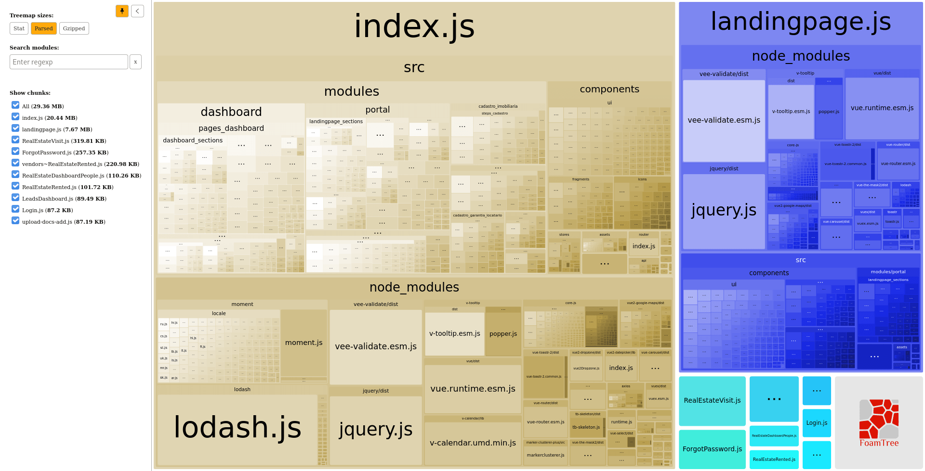Click vee-validate.esm.js inside landingpage.js

tap(724, 120)
